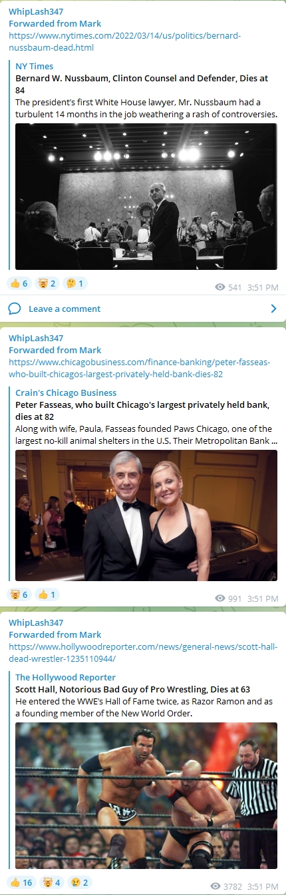This screenshot has height=895, width=286.
Task: Click thumbs-up reaction on Scott Hall post
Action: point(21,882)
